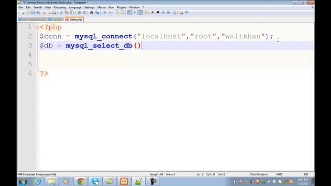Open the Window menu
Viewport: 331px width, 186px height.
click(134, 7)
